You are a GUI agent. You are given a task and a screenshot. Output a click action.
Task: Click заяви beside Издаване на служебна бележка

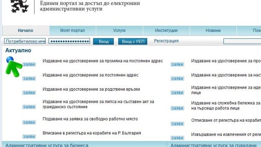[x=177, y=108]
